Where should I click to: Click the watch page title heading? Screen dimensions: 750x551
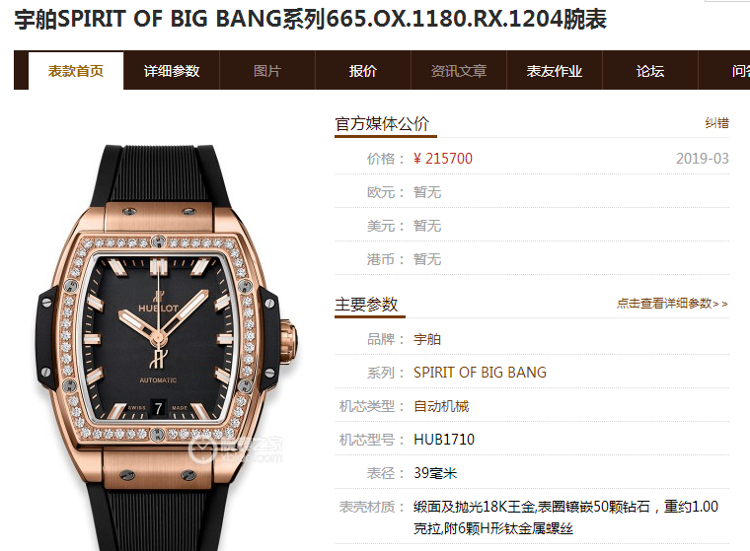click(x=311, y=20)
